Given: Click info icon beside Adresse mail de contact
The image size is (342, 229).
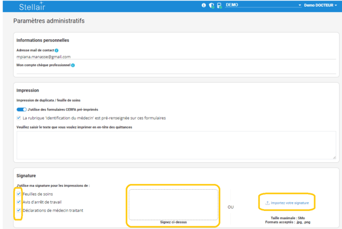Looking at the screenshot, I should point(57,50).
